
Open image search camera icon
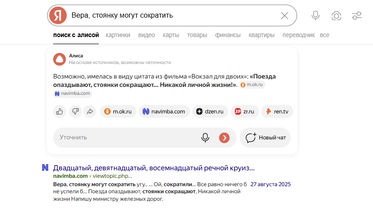(x=336, y=16)
